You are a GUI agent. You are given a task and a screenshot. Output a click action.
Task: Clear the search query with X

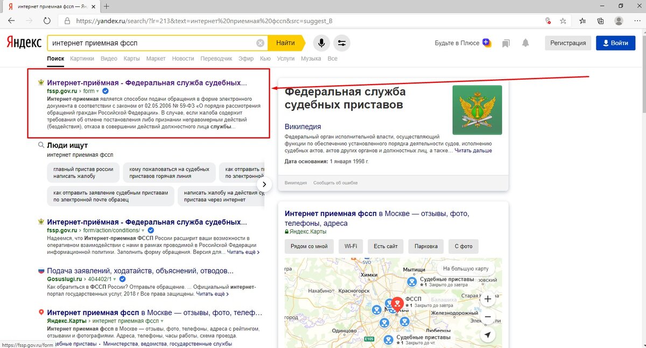pos(261,43)
